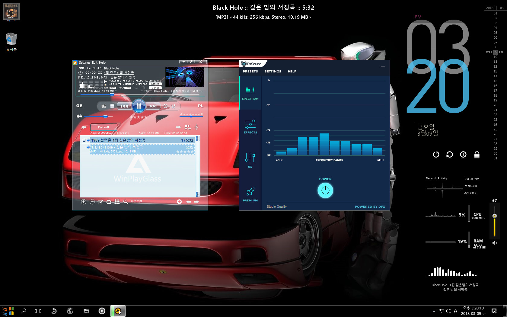
Task: Open the Windows Start menu
Action: [x=8, y=311]
